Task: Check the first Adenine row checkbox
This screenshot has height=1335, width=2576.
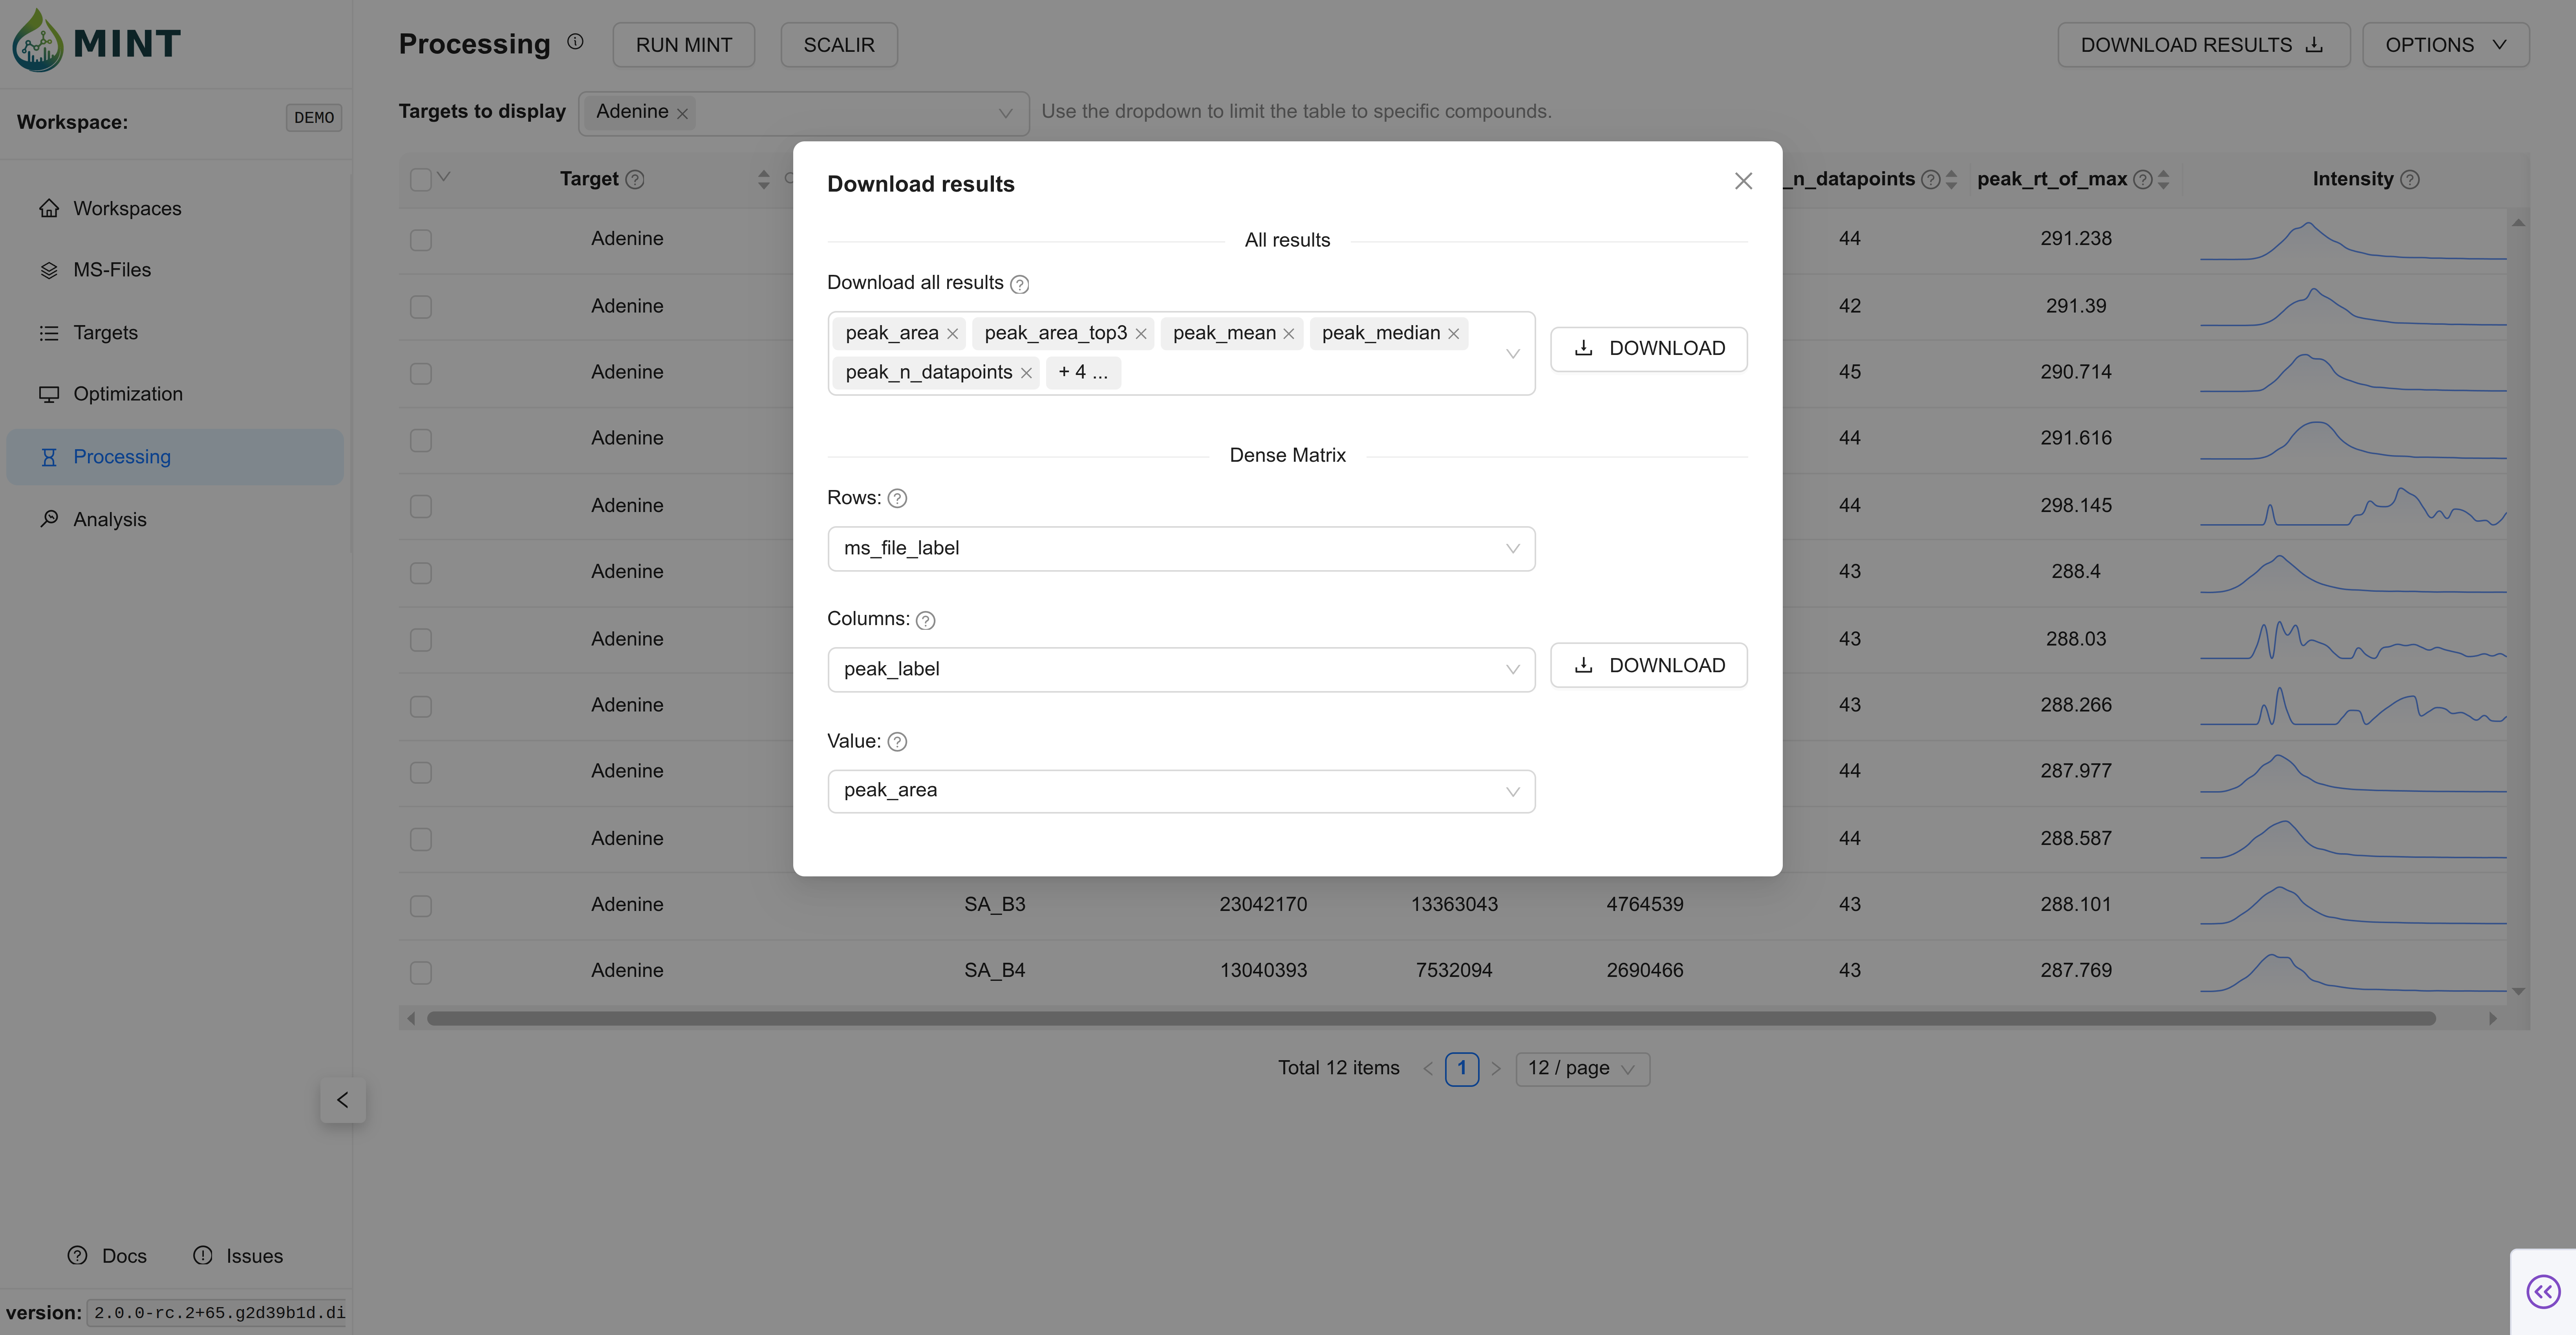Action: pos(421,240)
